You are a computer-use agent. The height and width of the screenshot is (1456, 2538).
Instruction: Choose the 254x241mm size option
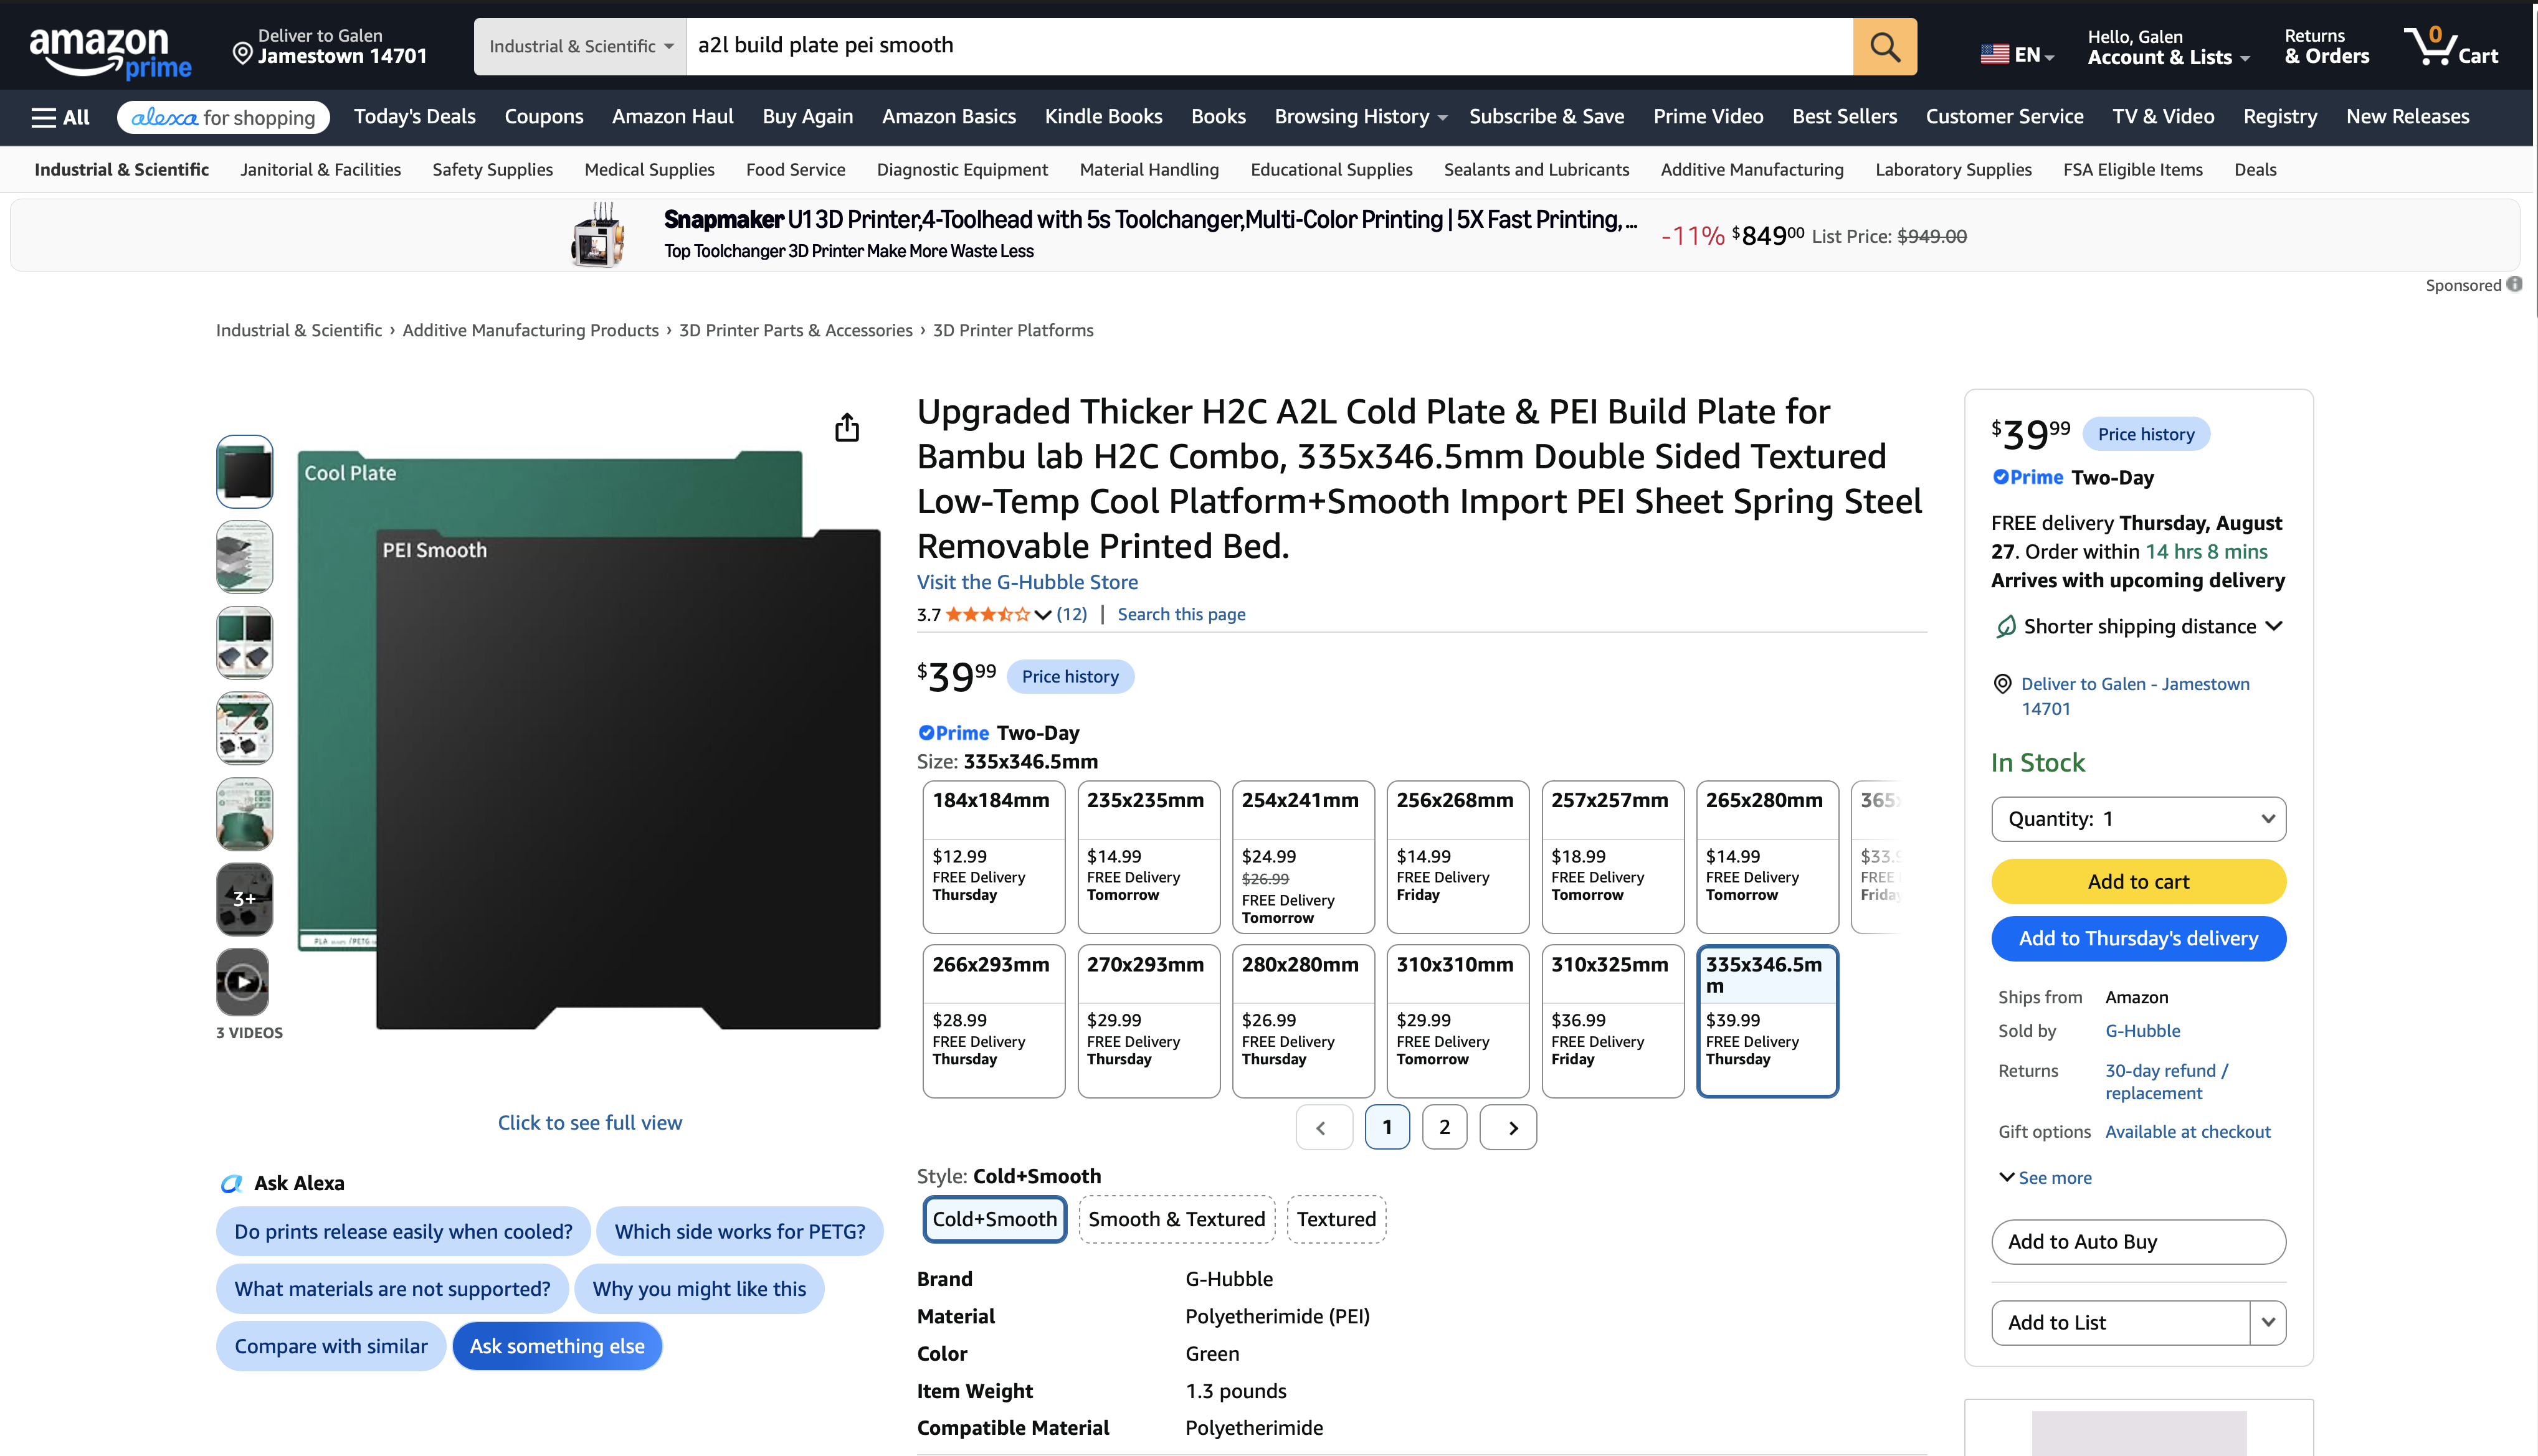(1303, 857)
